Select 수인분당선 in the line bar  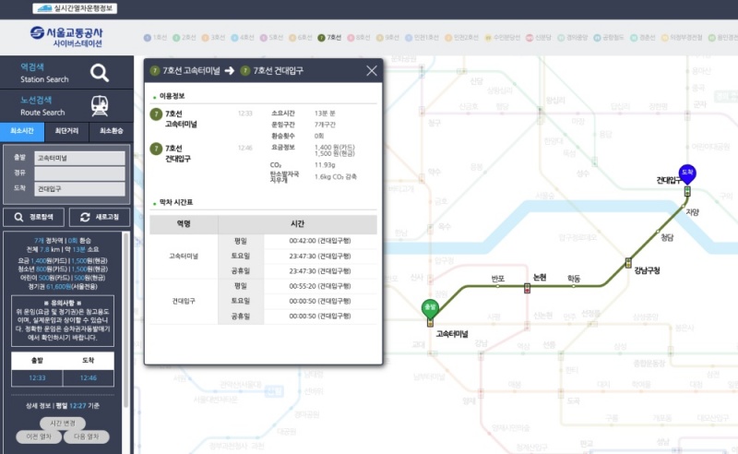click(503, 38)
